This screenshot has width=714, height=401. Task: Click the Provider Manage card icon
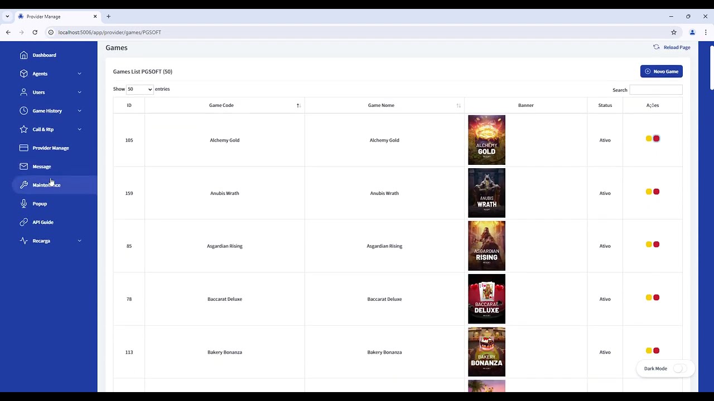23,148
